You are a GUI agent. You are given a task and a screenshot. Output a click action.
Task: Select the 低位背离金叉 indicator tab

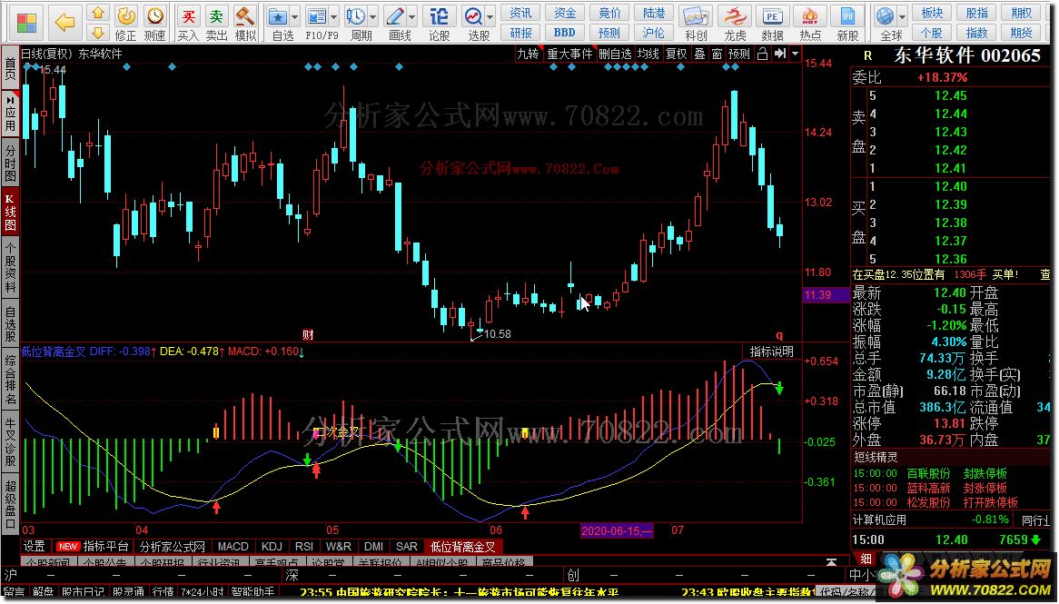pos(462,547)
